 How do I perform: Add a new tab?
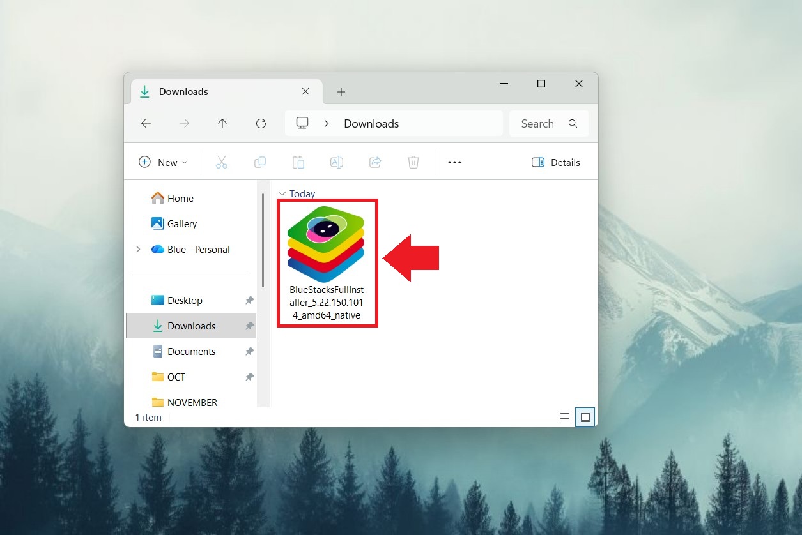(x=341, y=92)
